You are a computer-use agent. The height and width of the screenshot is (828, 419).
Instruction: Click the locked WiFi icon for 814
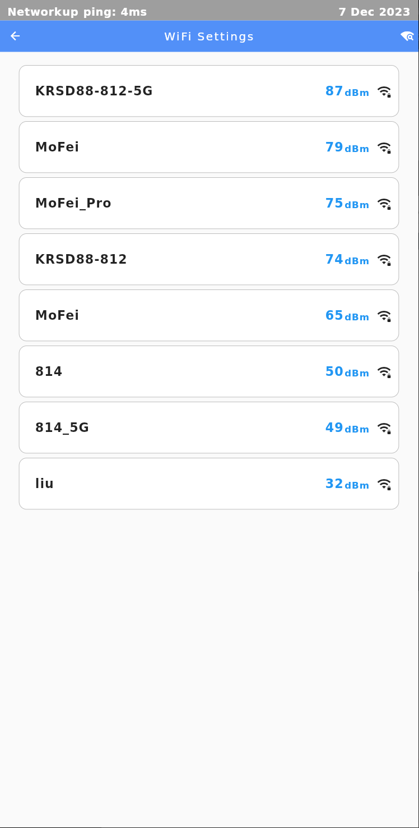click(x=384, y=372)
